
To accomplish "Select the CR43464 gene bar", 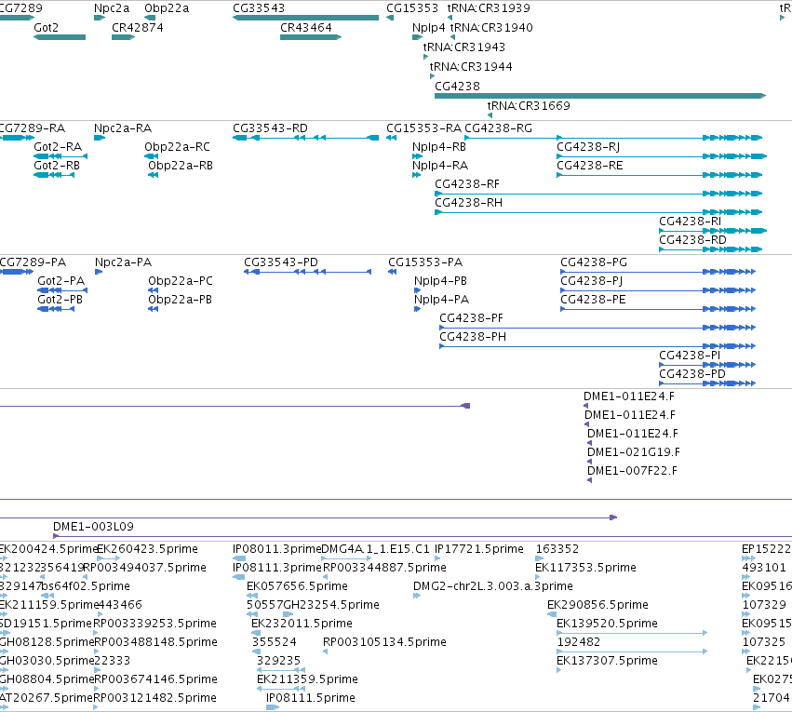I will (311, 37).
